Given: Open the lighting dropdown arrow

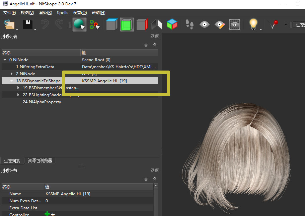Looking at the screenshot, I should coord(261,29).
